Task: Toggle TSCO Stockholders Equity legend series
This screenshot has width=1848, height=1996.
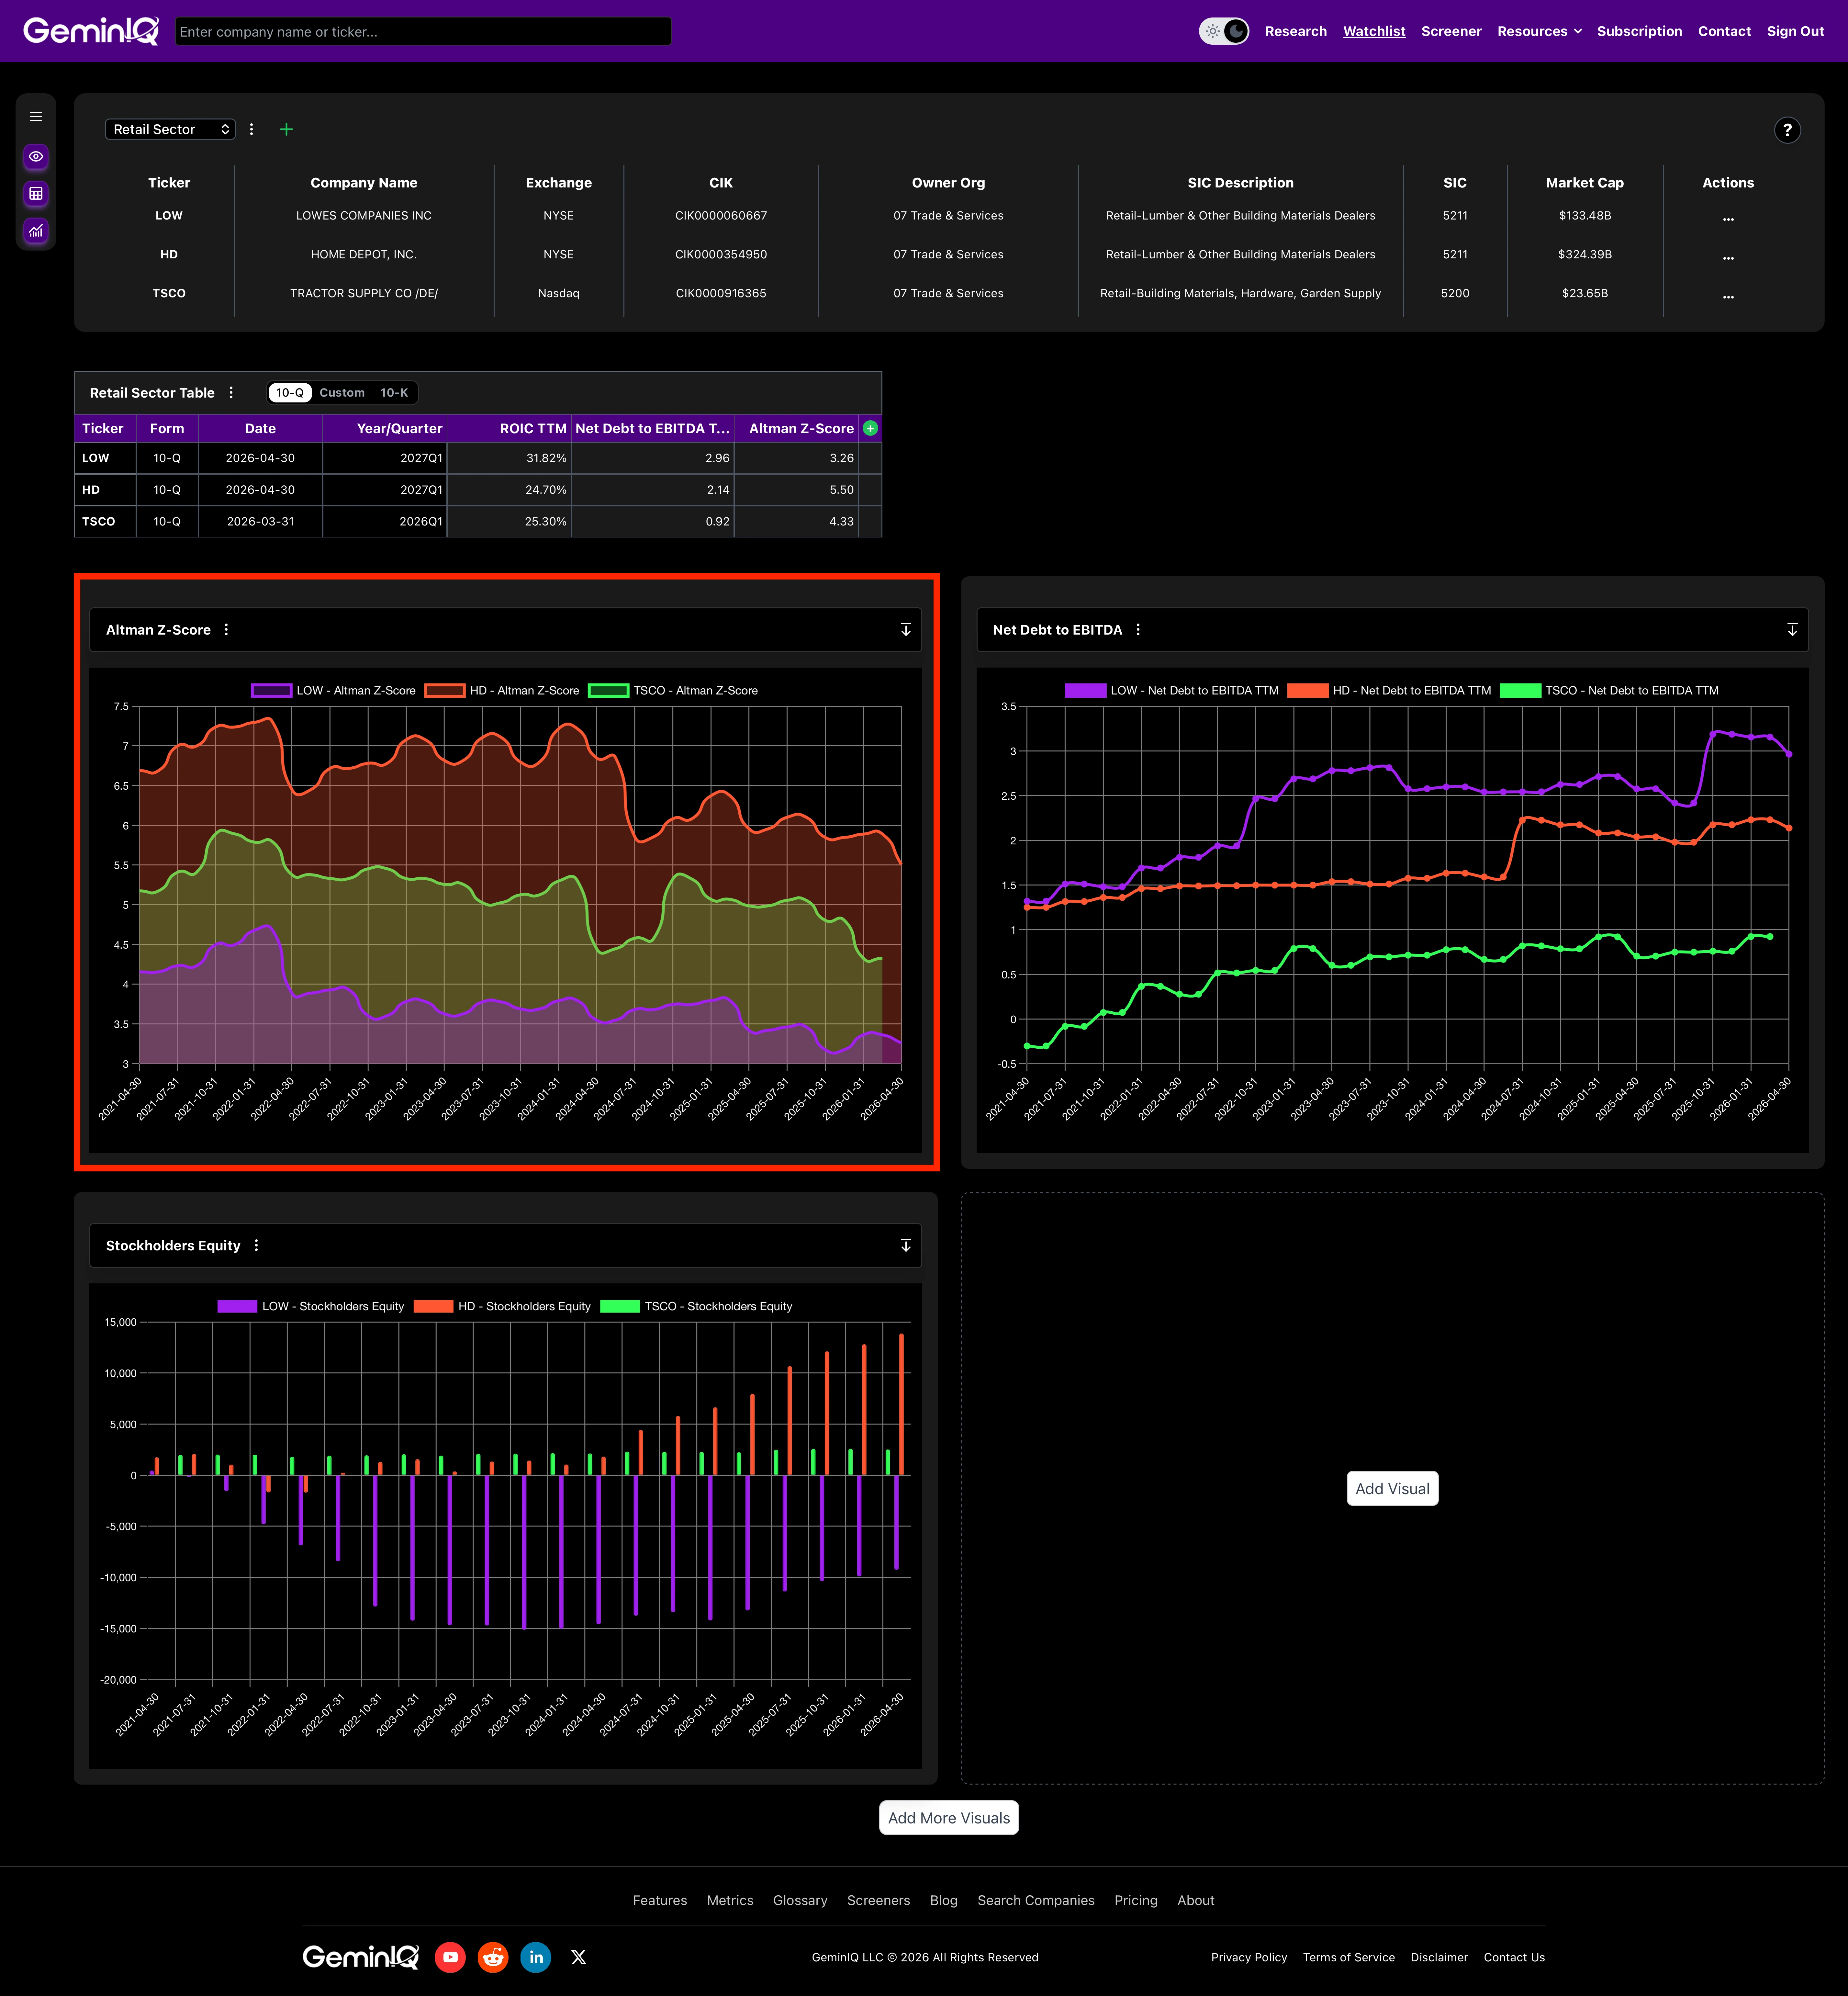Action: pyautogui.click(x=696, y=1307)
